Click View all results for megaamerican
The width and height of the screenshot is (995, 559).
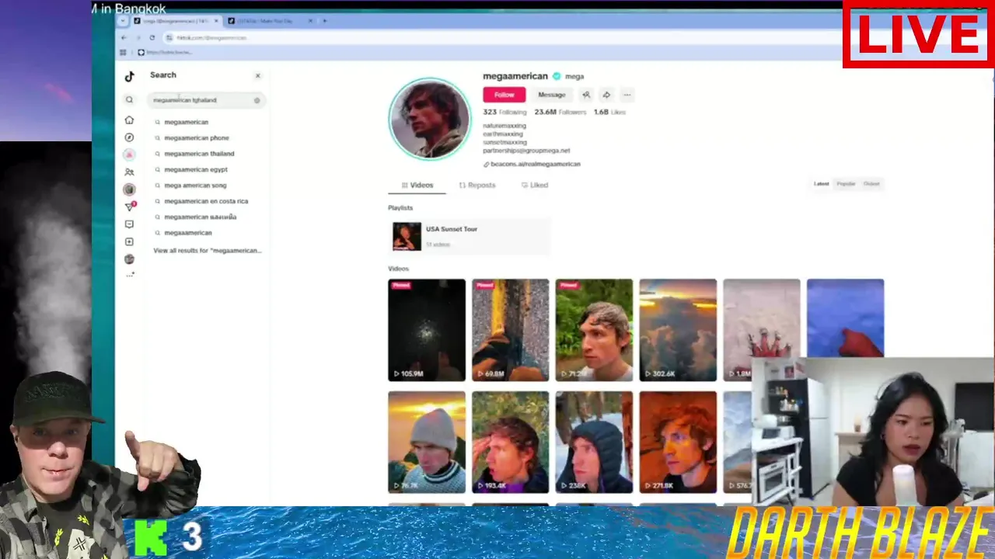pyautogui.click(x=208, y=251)
